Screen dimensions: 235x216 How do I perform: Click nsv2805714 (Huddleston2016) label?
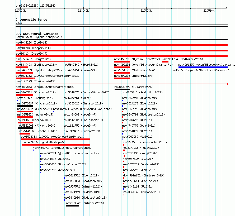point(143,114)
